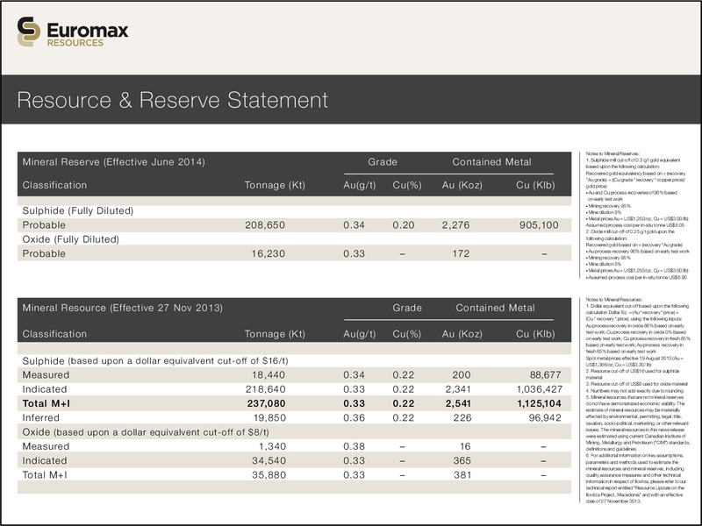The height and width of the screenshot is (526, 702).
Task: Select oxide total tonnage 35,880
Action: click(269, 475)
